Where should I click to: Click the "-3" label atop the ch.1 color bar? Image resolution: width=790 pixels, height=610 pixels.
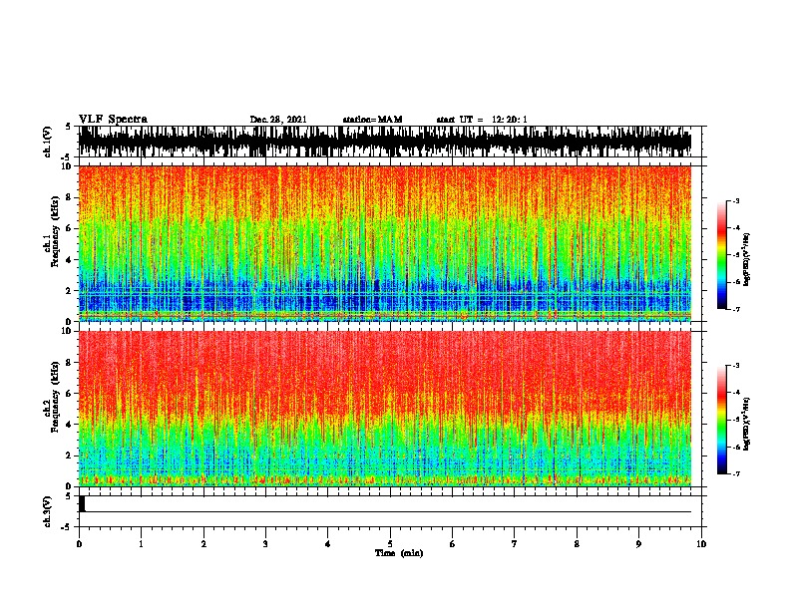coord(736,201)
